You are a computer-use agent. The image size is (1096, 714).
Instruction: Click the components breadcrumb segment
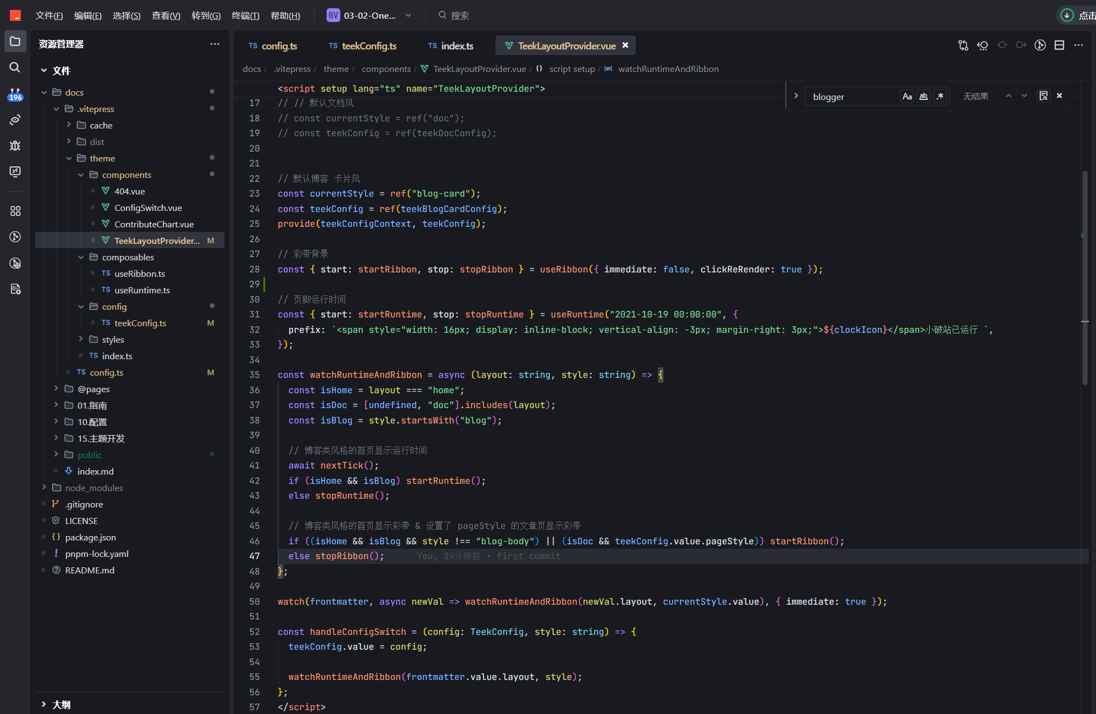386,69
